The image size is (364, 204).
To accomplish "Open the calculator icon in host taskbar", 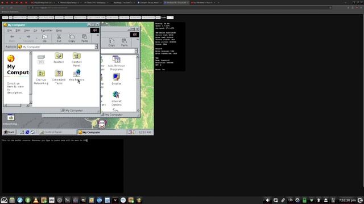I will [x=107, y=200].
